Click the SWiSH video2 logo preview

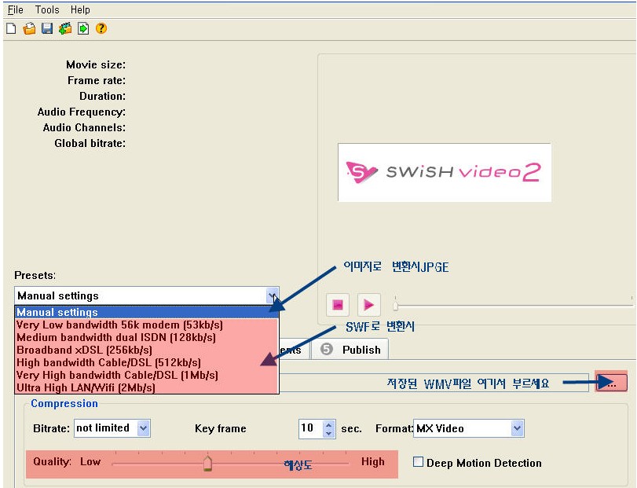click(445, 172)
